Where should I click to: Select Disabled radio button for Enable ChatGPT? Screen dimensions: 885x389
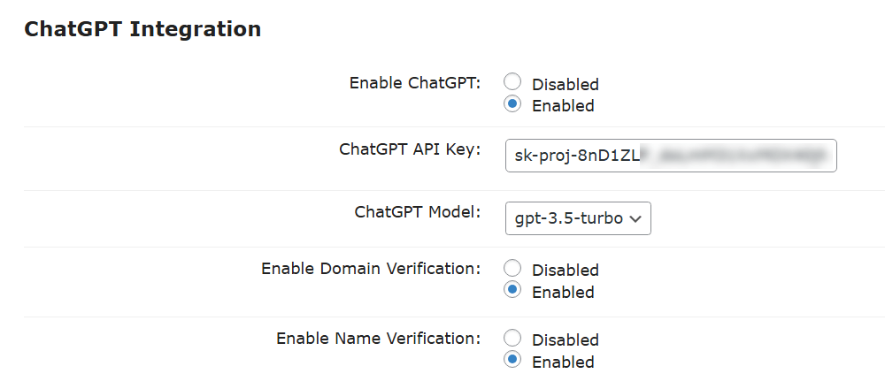point(512,82)
